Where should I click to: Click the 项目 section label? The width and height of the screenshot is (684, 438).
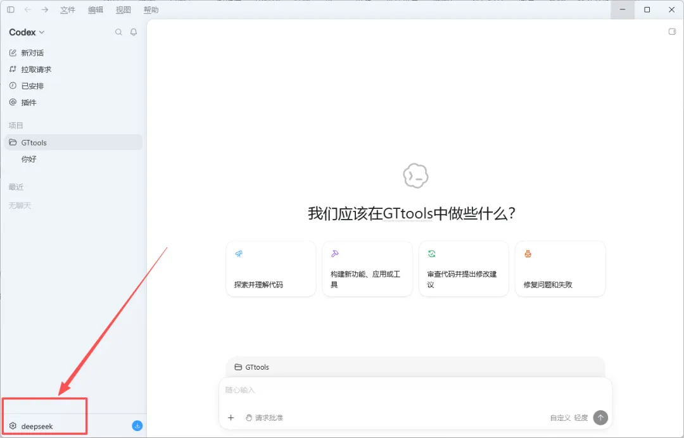[x=16, y=125]
